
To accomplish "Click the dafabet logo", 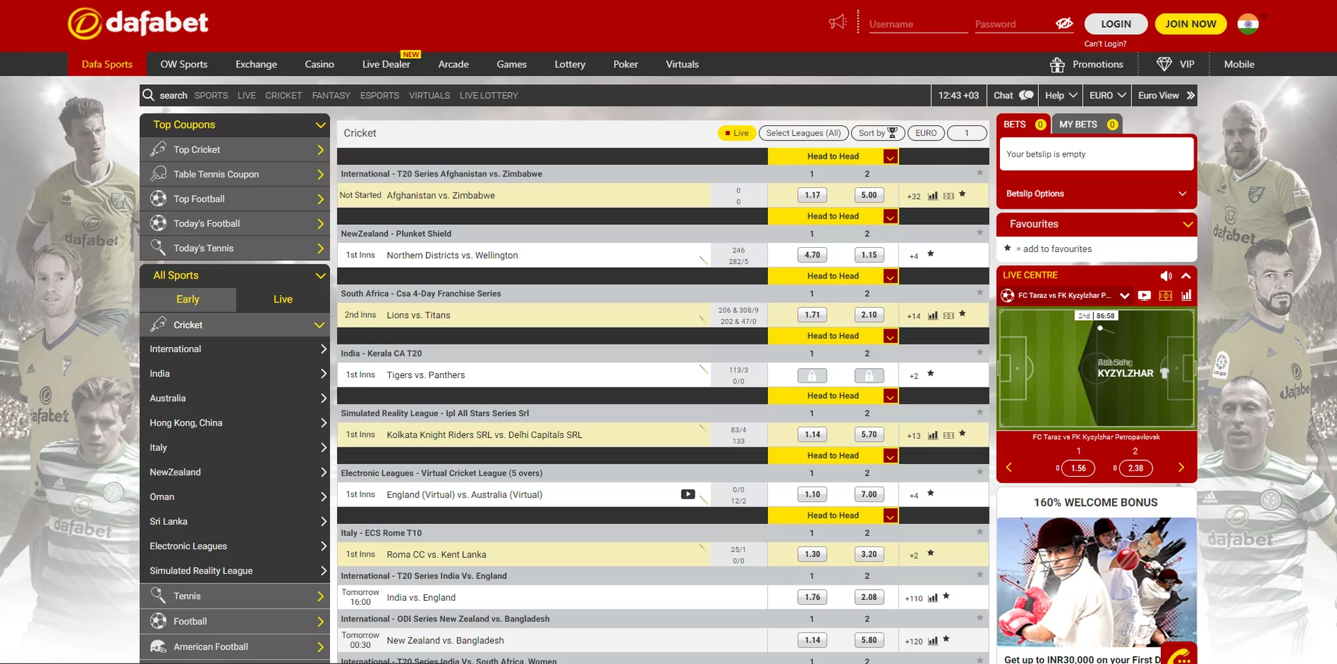I will [138, 23].
